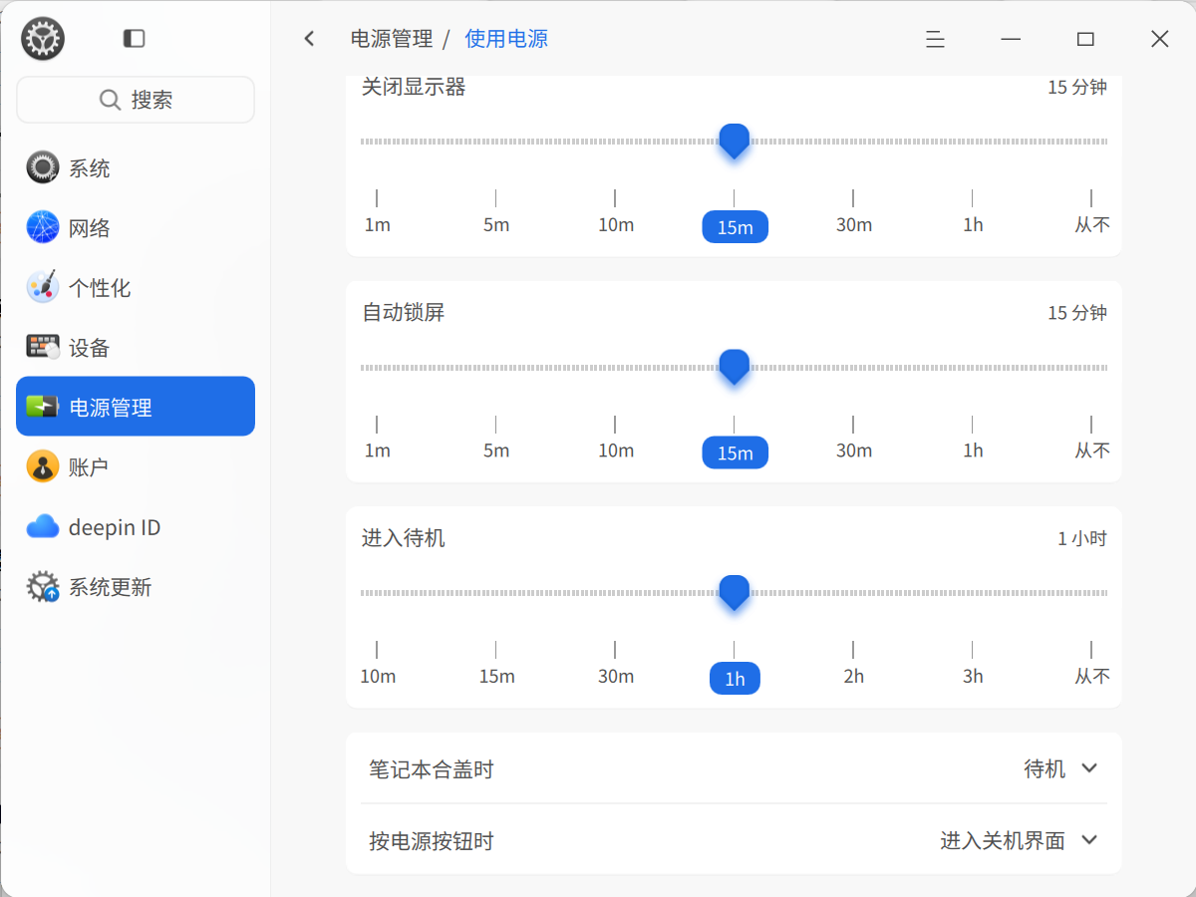Screen dimensions: 1196x897
Task: Set 自动锁屏 to 从不
Action: (1092, 450)
